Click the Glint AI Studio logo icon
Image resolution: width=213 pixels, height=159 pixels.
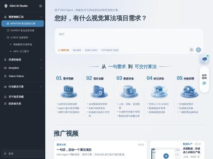(6, 6)
